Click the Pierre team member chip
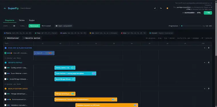This screenshot has height=107, width=217. (x=18, y=33)
